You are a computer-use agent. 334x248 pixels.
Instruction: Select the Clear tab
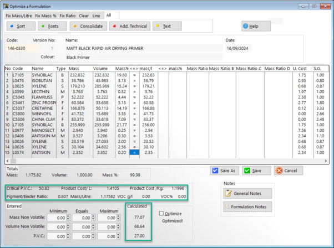(84, 15)
